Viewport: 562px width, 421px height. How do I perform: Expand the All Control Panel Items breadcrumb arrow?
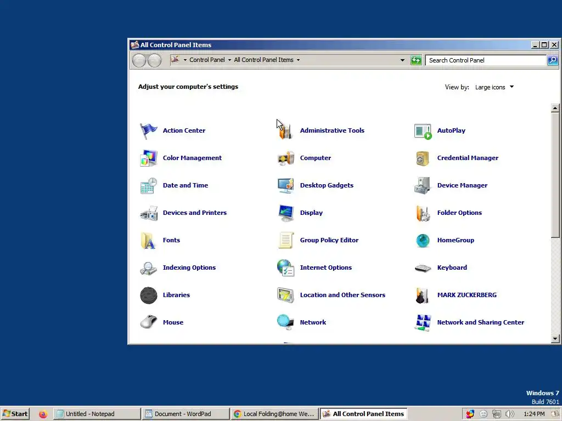pos(298,60)
